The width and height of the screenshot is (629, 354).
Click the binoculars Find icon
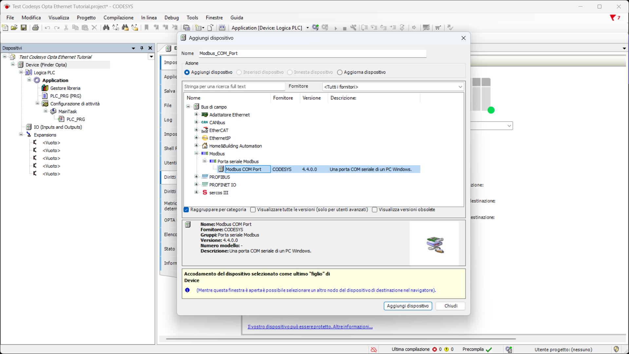click(x=106, y=28)
